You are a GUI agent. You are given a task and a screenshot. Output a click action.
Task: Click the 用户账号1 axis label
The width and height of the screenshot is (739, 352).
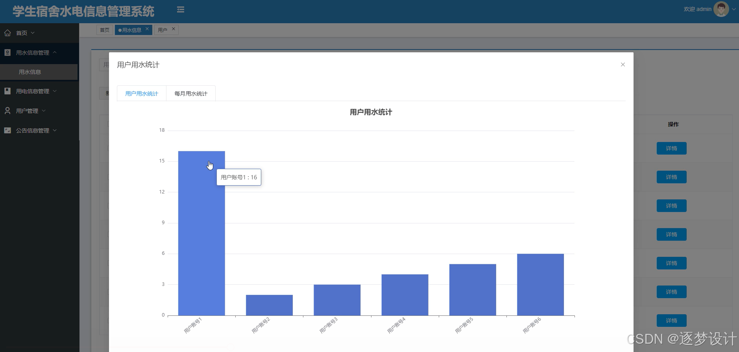point(193,325)
